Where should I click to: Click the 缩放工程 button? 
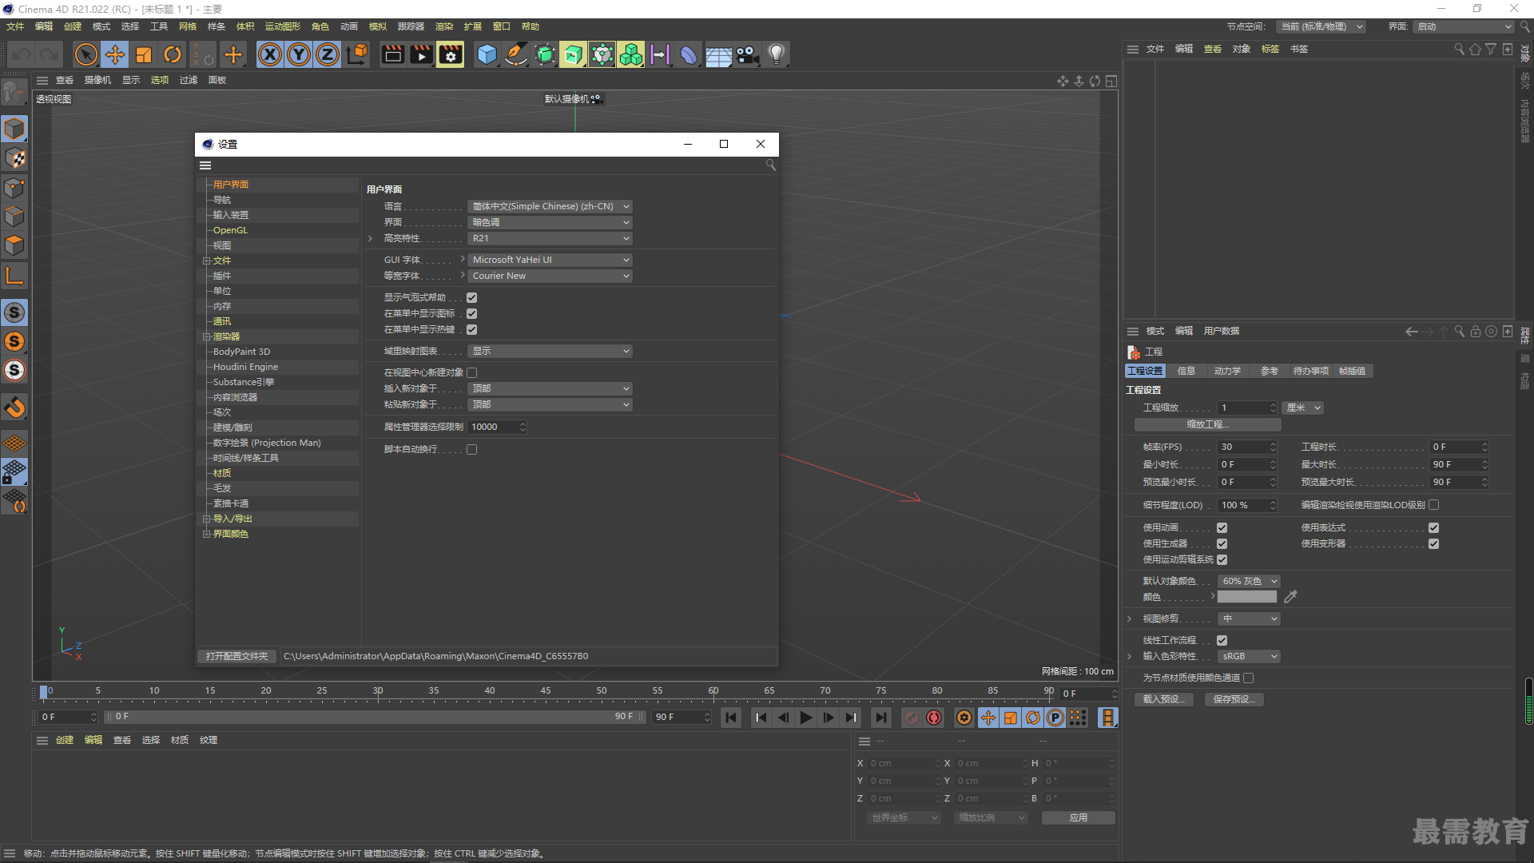(1207, 424)
